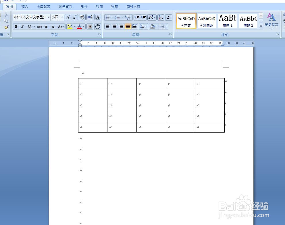Apply character shading icon
The width and height of the screenshot is (285, 225).
[90, 27]
